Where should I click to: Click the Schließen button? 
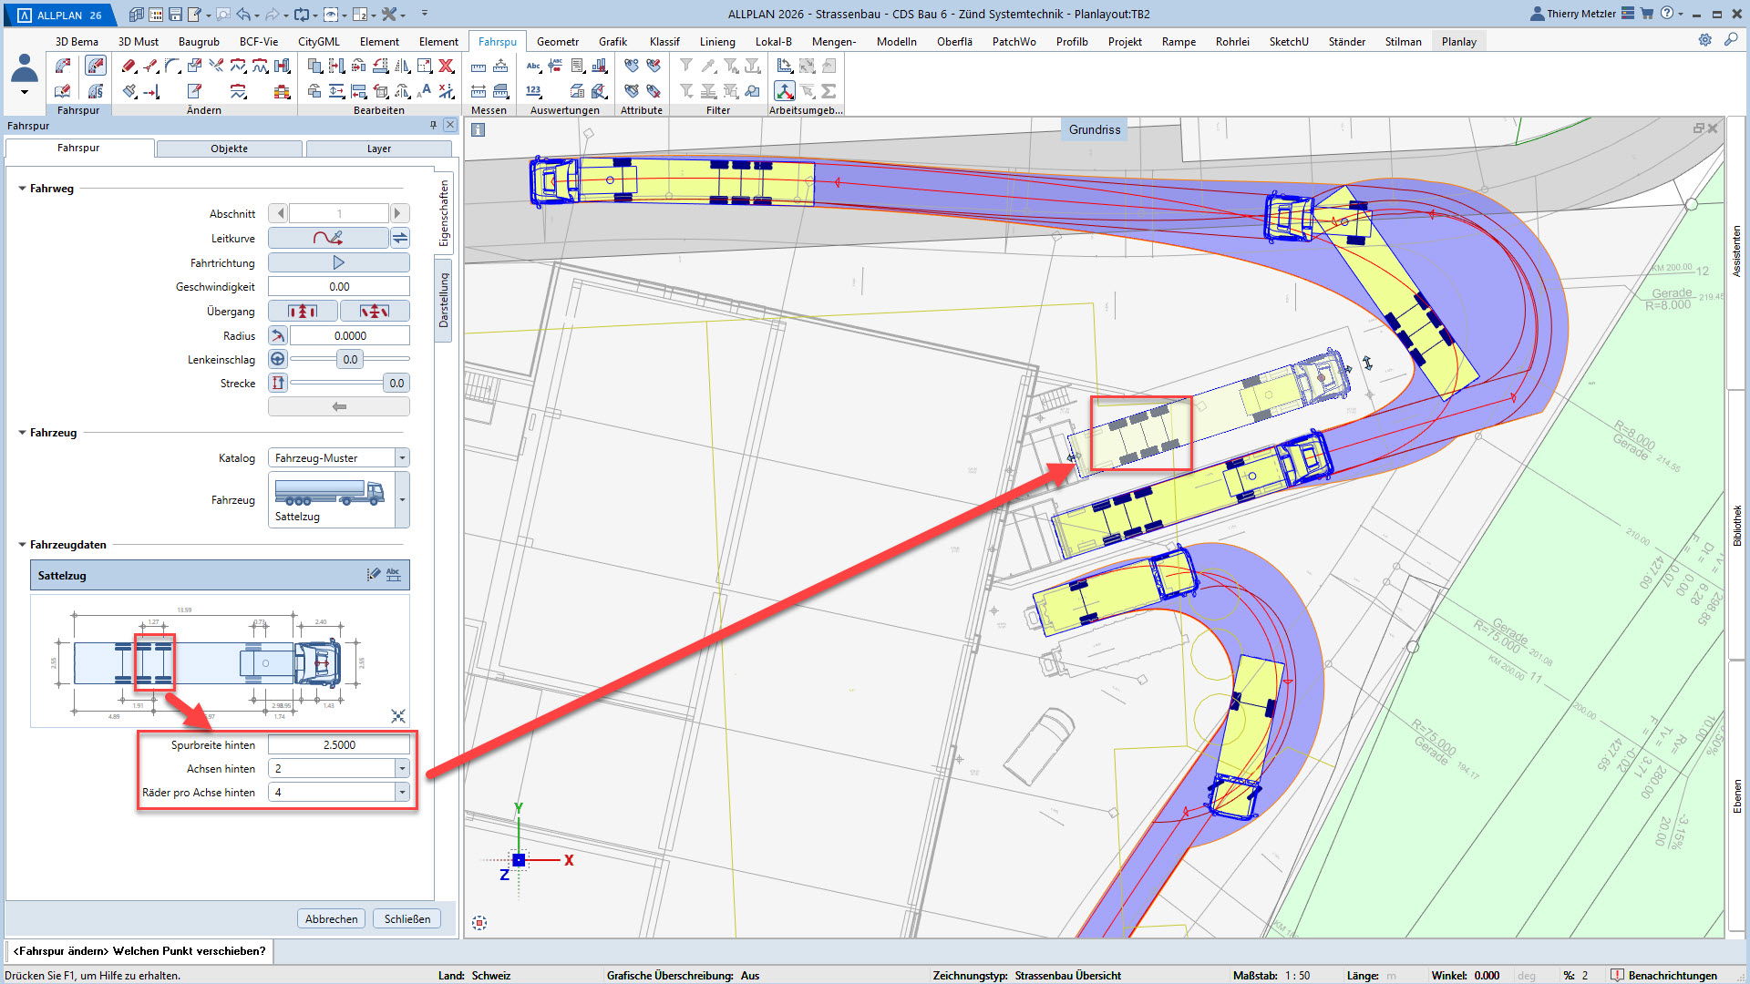pyautogui.click(x=407, y=918)
